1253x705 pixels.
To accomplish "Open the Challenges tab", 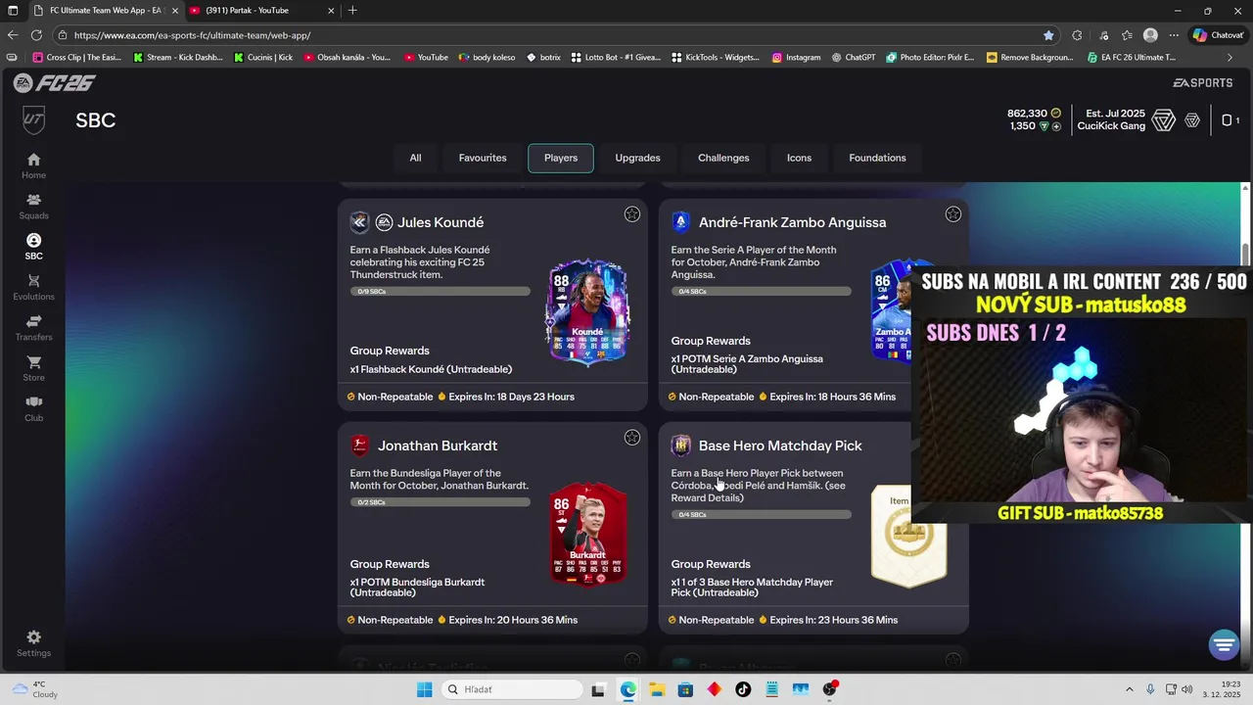I will pyautogui.click(x=723, y=158).
